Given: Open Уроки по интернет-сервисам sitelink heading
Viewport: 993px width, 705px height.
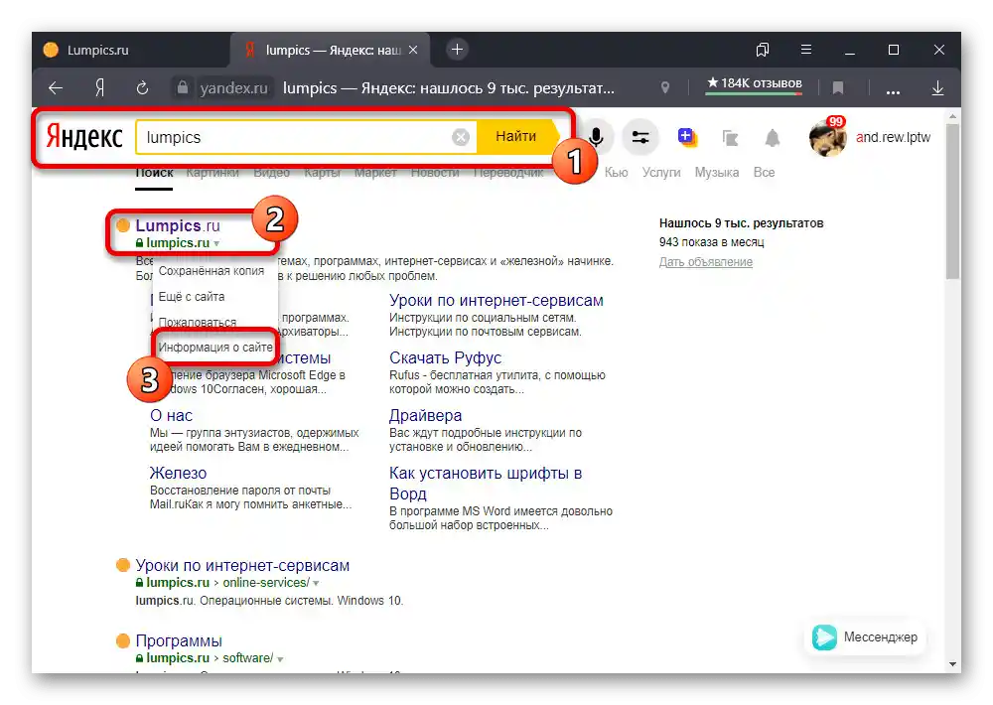Looking at the screenshot, I should [x=496, y=300].
